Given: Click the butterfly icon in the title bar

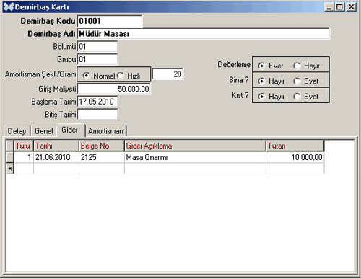Looking at the screenshot, I should pyautogui.click(x=9, y=6).
